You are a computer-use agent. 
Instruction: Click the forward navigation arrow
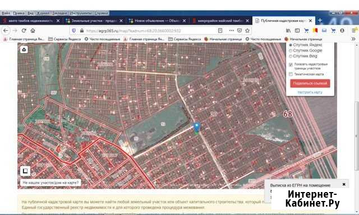coord(15,30)
